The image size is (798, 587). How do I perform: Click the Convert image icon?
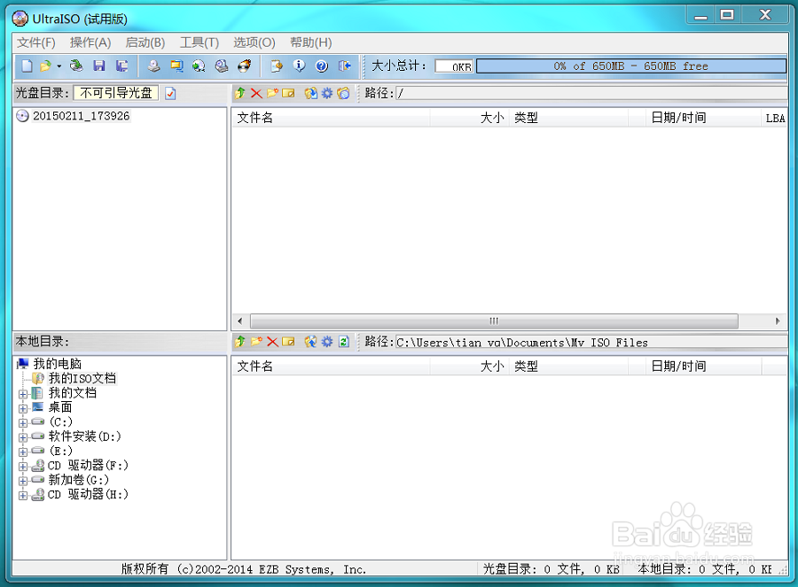pyautogui.click(x=199, y=66)
